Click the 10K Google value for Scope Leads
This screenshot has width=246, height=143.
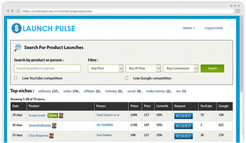(221, 115)
